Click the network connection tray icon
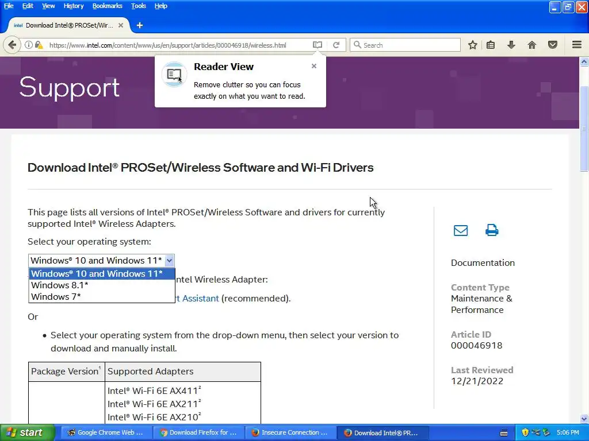Image resolution: width=589 pixels, height=441 pixels. click(x=536, y=432)
